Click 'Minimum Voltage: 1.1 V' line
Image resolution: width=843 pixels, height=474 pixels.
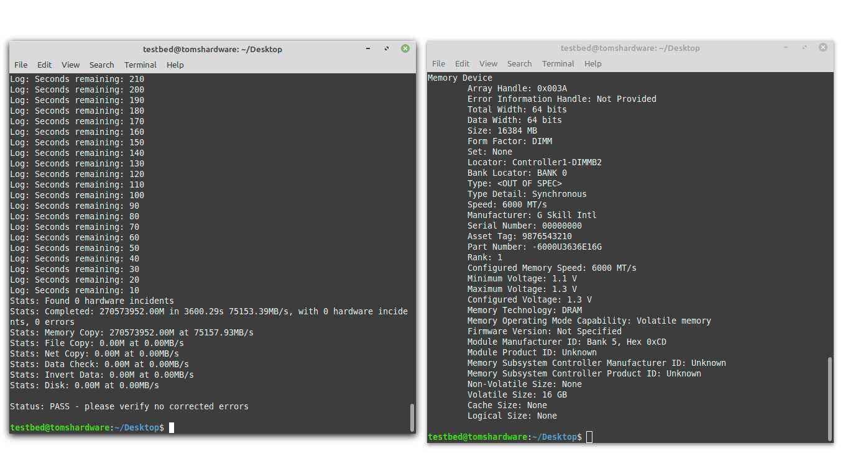522,278
